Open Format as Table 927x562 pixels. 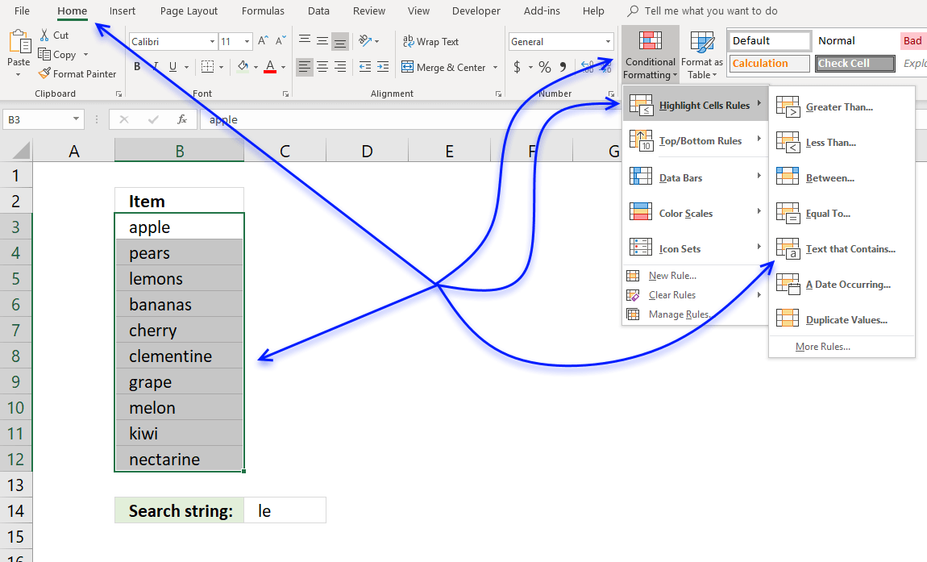(x=702, y=55)
